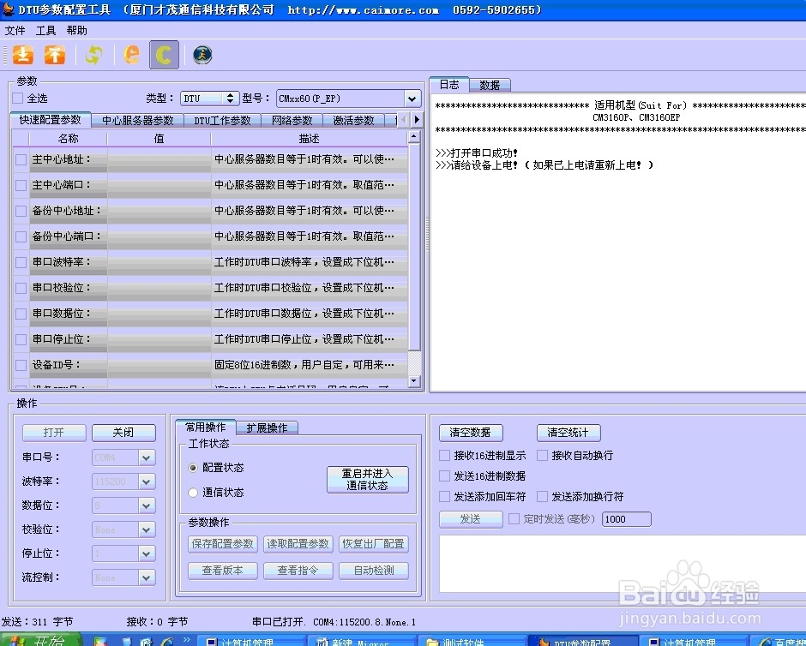This screenshot has width=806, height=646.
Task: Switch to the 数据 tab
Action: [490, 84]
